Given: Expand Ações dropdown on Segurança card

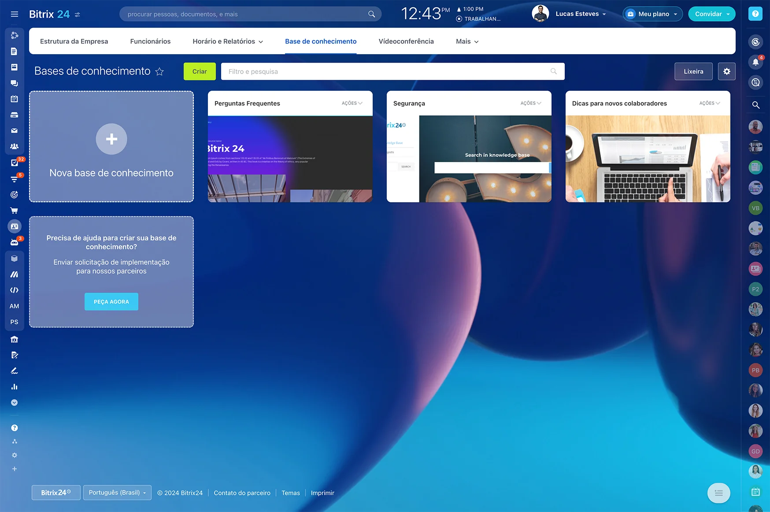Looking at the screenshot, I should 531,103.
